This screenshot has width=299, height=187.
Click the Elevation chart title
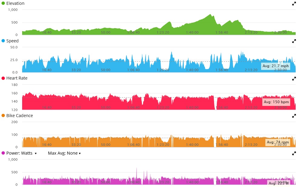[x=15, y=3]
